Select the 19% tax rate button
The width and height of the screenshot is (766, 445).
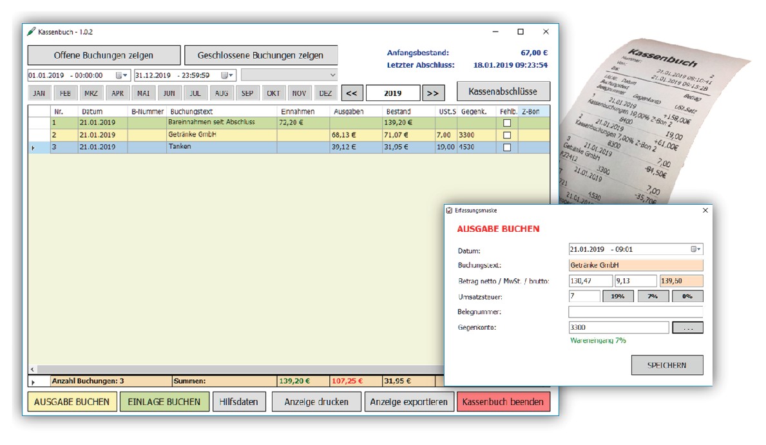coord(618,296)
